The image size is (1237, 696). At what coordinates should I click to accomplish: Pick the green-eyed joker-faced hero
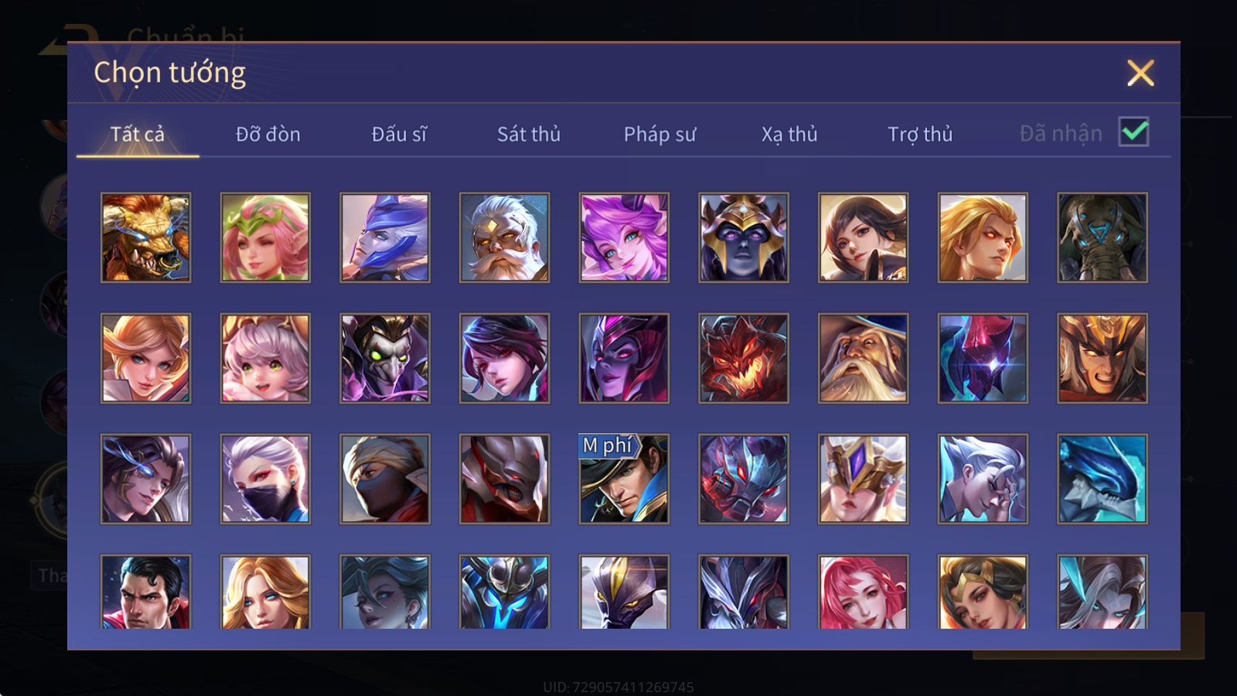[x=385, y=358]
